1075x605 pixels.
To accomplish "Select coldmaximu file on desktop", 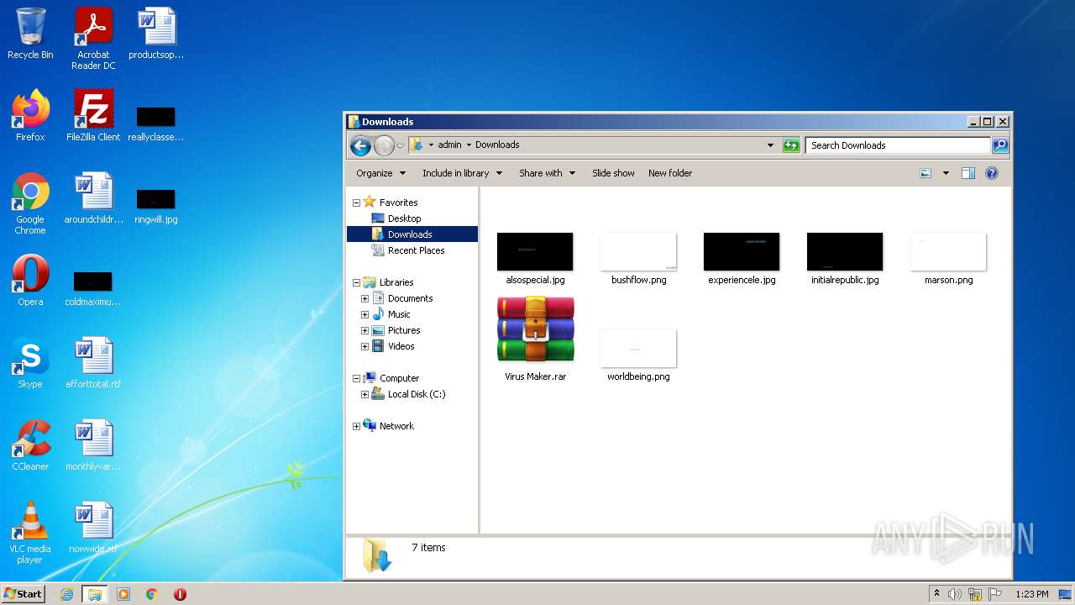I will [93, 289].
